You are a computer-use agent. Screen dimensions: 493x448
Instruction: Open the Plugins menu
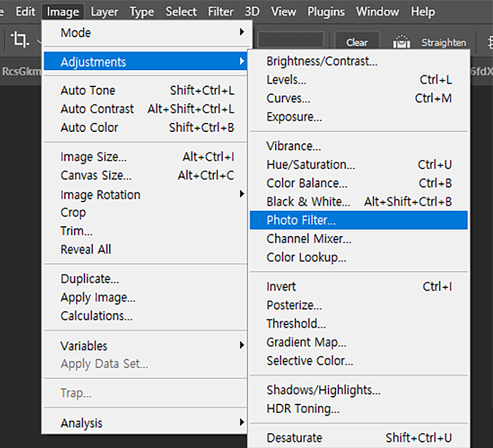pyautogui.click(x=326, y=12)
